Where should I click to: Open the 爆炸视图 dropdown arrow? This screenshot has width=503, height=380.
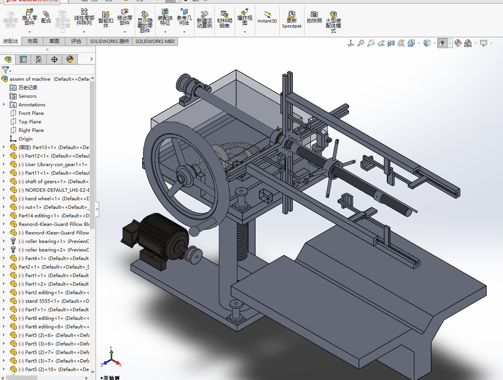point(245,32)
